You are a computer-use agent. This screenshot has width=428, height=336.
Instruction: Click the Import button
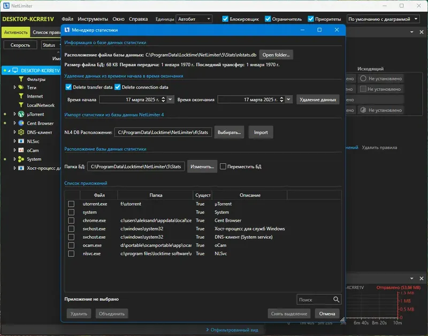click(x=261, y=132)
